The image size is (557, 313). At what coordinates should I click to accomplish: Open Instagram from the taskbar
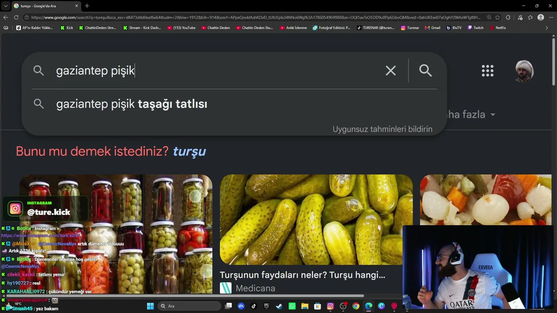(x=330, y=306)
